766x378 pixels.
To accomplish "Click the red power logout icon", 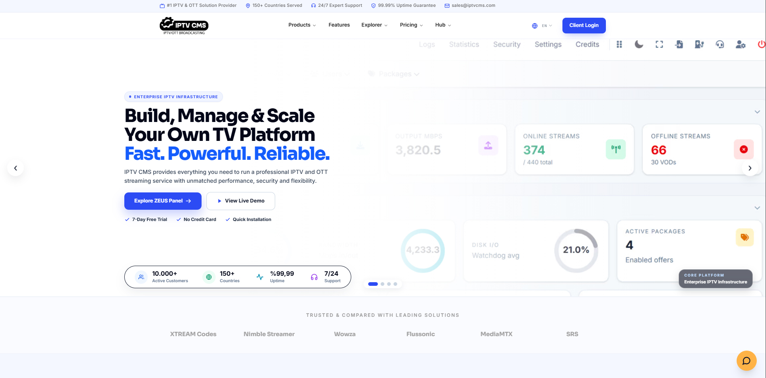I will (761, 44).
